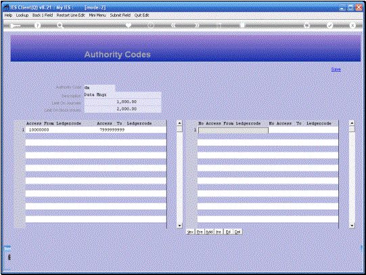Click the down arrow of Access grid scrollbar

[x=179, y=226]
